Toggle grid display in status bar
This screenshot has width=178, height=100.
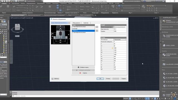click(x=130, y=99)
